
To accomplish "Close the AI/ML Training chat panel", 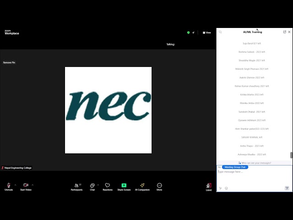I will (x=289, y=32).
